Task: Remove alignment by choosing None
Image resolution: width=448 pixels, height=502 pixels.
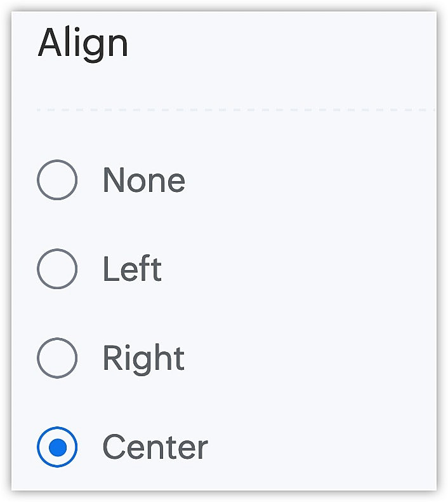Action: [x=57, y=180]
